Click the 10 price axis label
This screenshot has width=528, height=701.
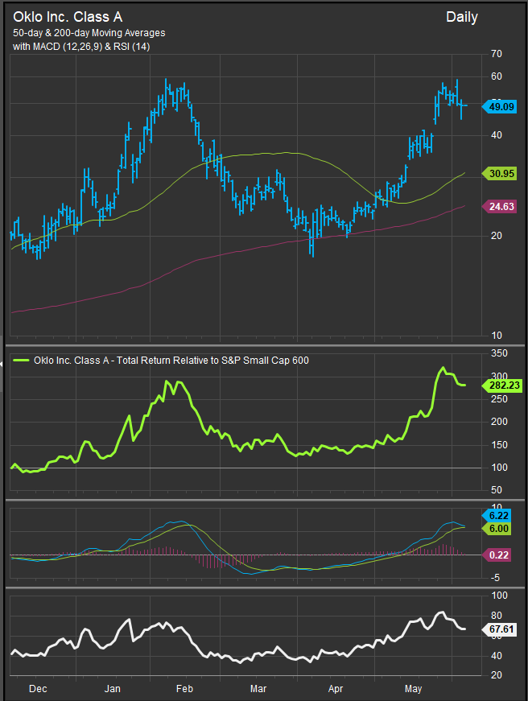click(497, 336)
